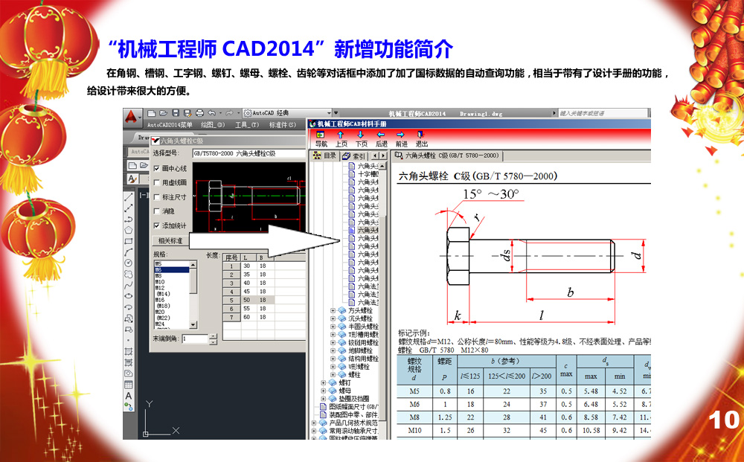Expand the 方头螺栓 tree node
This screenshot has width=744, height=462.
333,311
